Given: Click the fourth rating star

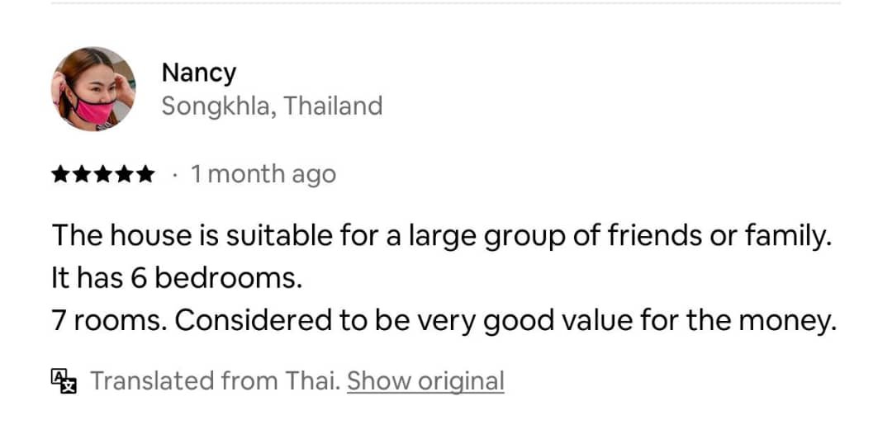Looking at the screenshot, I should [x=123, y=175].
